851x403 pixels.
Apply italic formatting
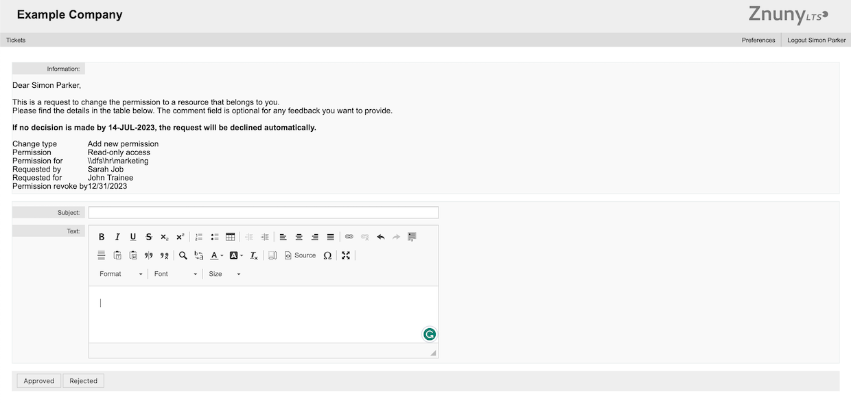pyautogui.click(x=117, y=237)
